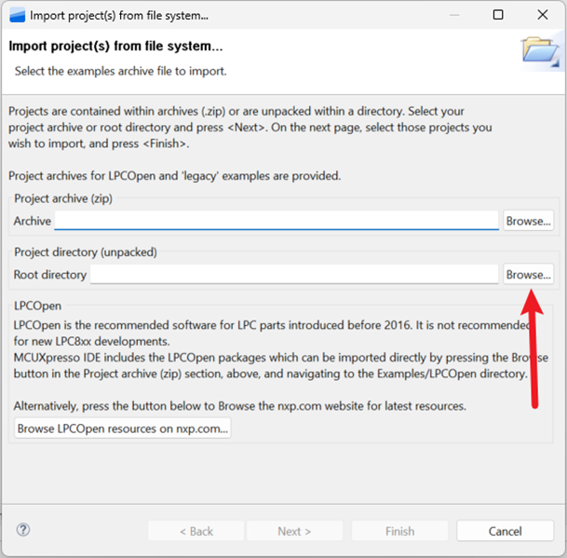
Task: Open Browse LPCOpen resources on nxp.com
Action: point(123,429)
